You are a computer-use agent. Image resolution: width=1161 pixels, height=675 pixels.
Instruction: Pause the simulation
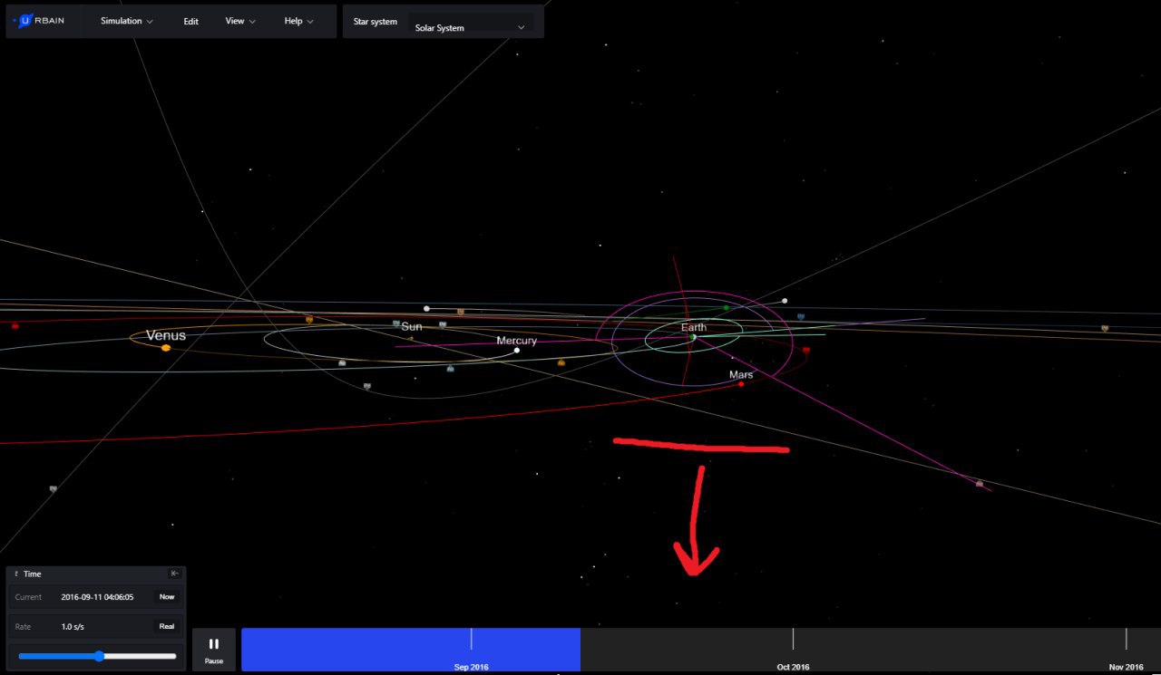(x=214, y=650)
